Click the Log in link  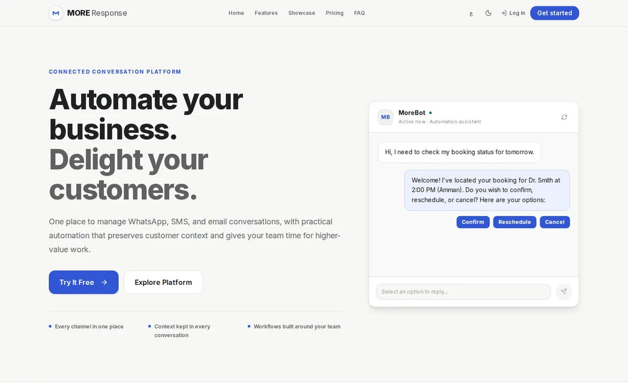click(513, 13)
